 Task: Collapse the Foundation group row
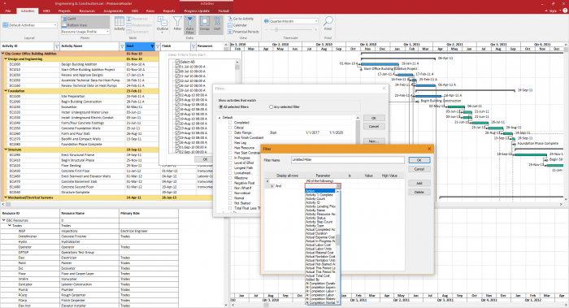(6, 91)
